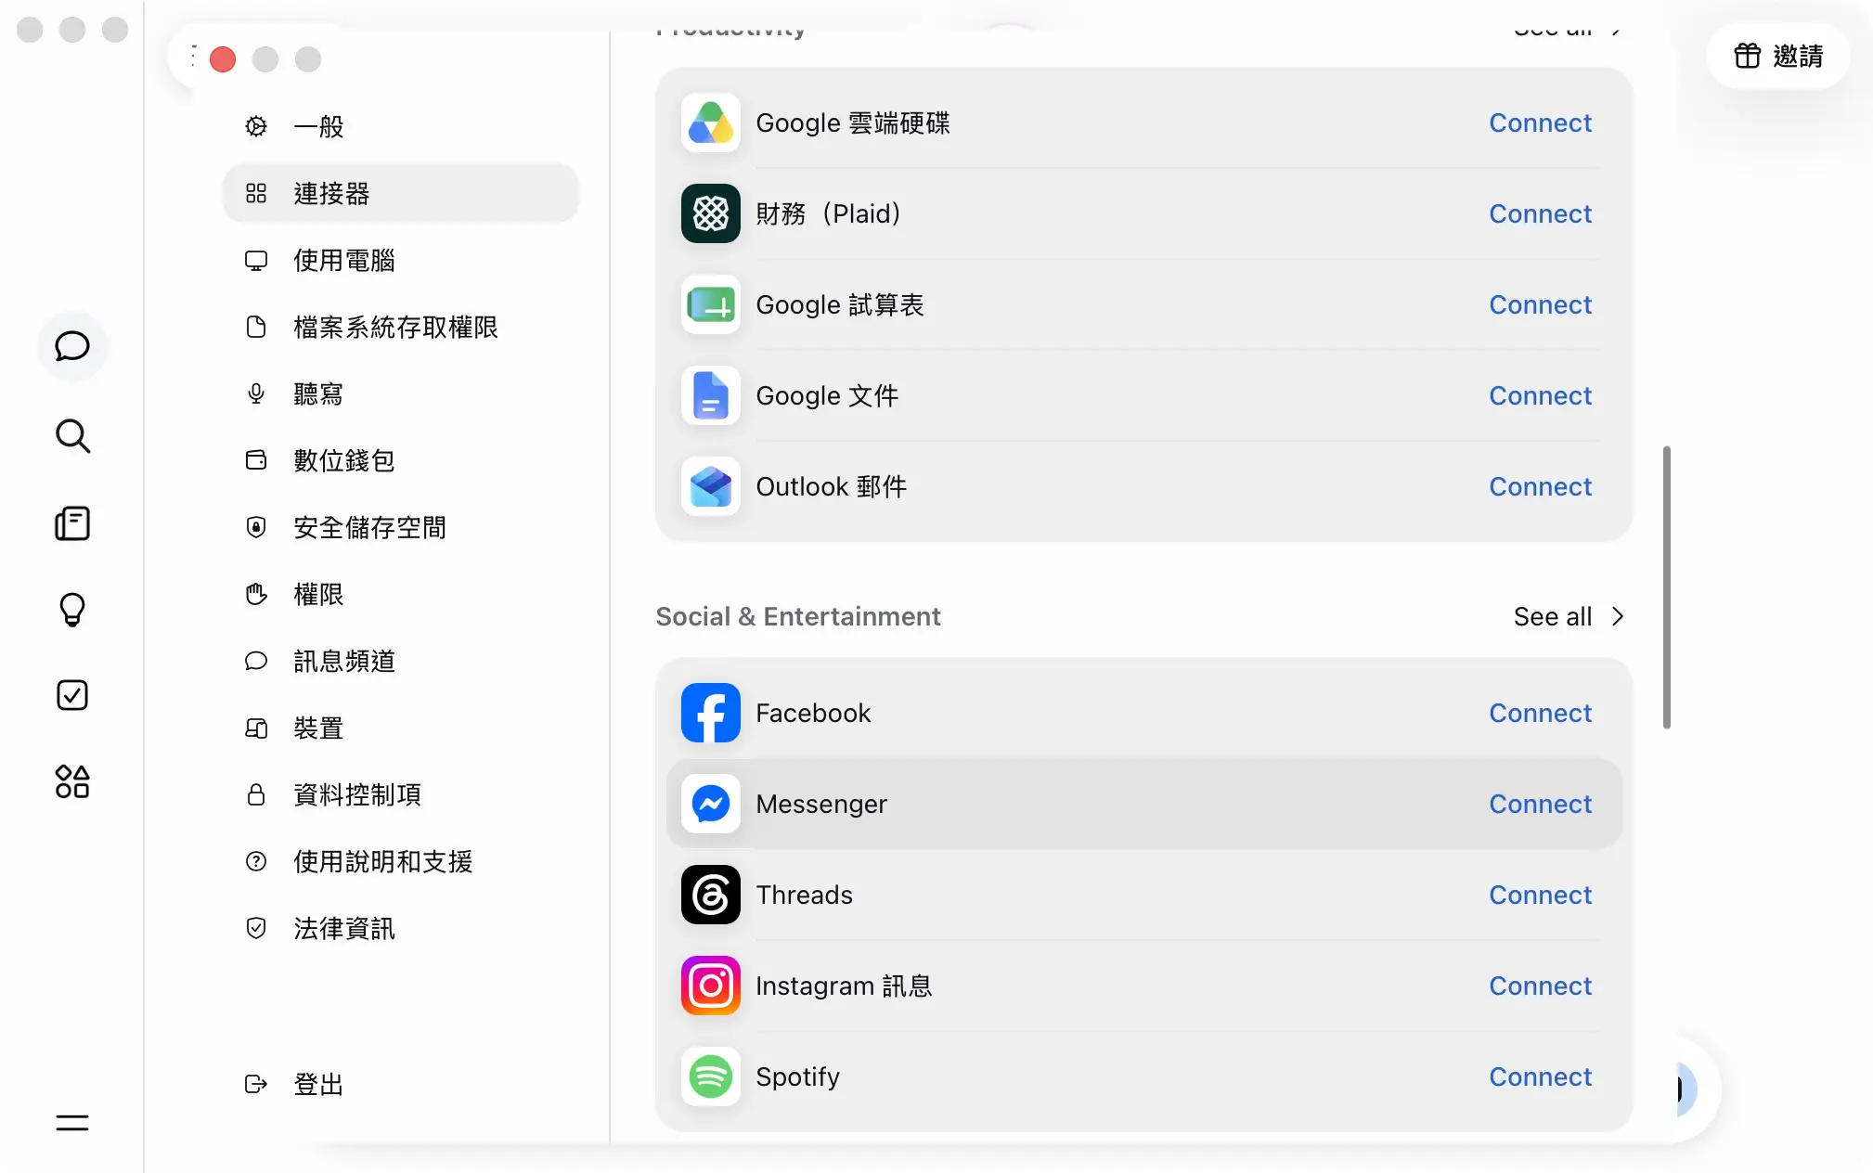Click the two-line menu icon at bottom left

(72, 1123)
